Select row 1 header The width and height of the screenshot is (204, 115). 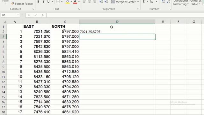tap(4, 27)
